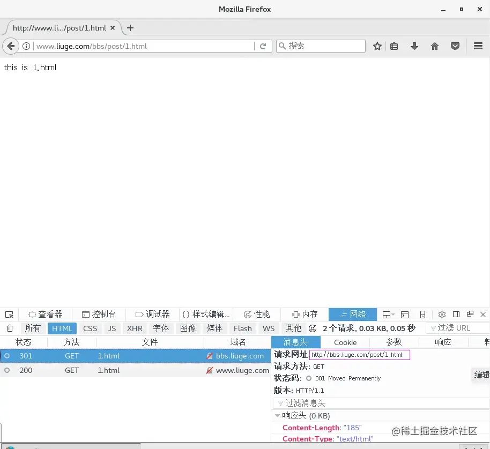Screen dimensions: 490x449
Task: Close the 1.html browser tab
Action: [x=113, y=28]
